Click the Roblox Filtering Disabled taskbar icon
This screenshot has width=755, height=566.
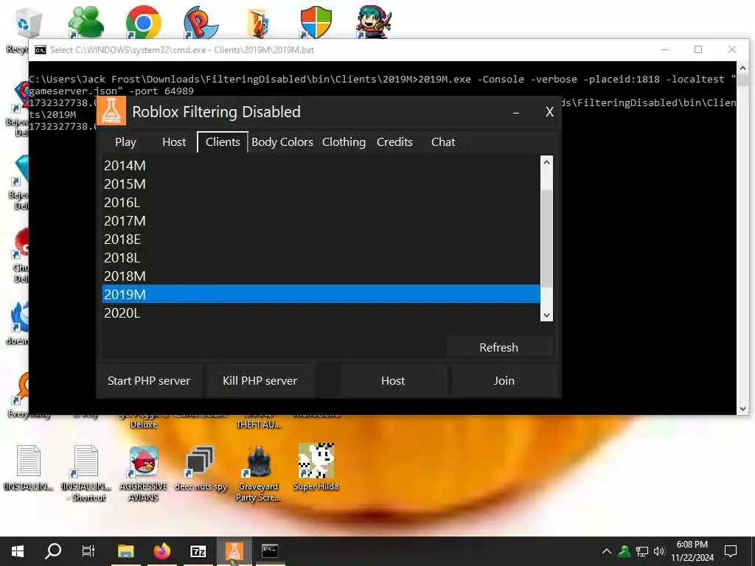(x=234, y=551)
